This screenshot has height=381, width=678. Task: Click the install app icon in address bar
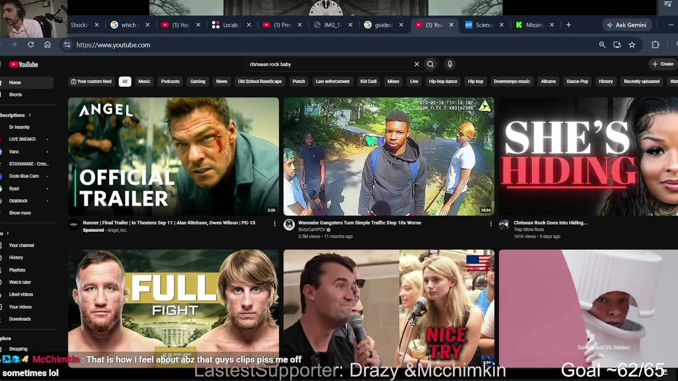pyautogui.click(x=617, y=45)
